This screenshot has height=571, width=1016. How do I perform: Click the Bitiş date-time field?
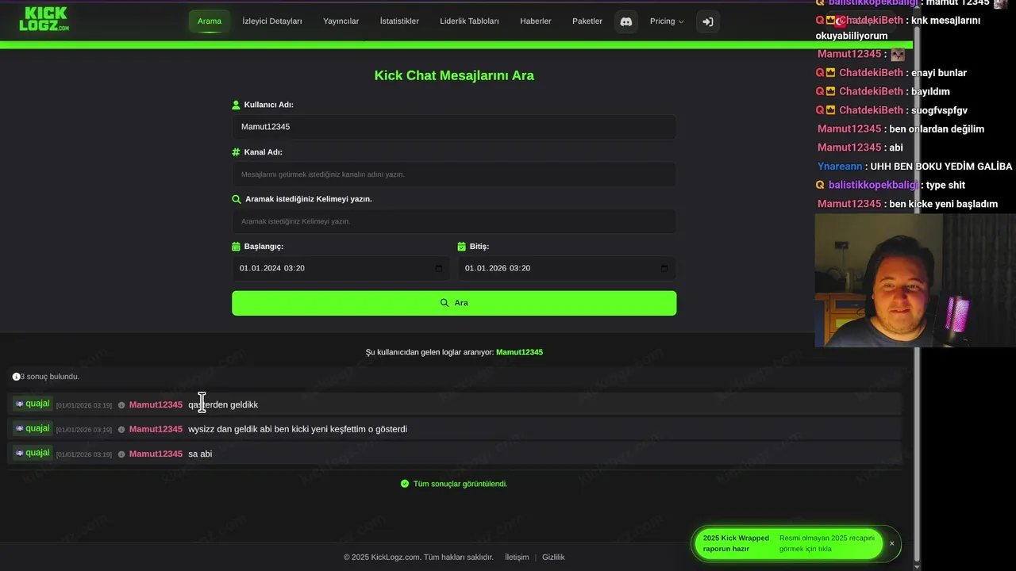click(x=567, y=268)
